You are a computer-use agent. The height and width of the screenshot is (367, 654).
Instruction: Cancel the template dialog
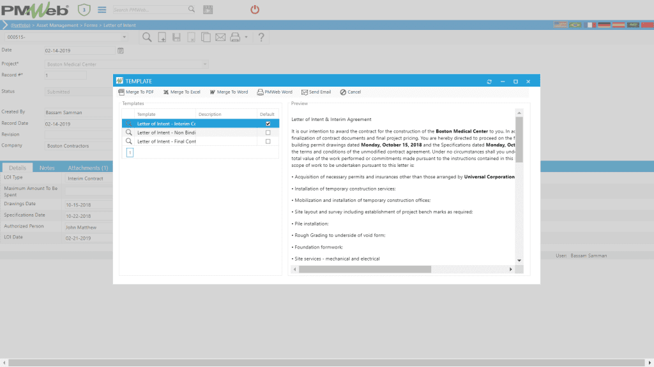pyautogui.click(x=351, y=92)
